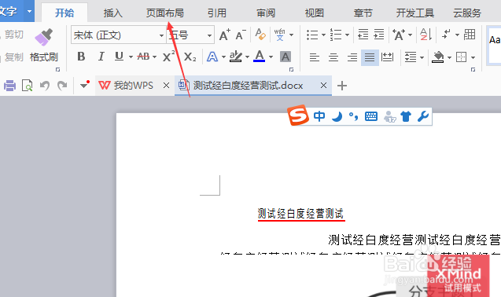The image size is (501, 297).
Task: Close the 我的WPS tab
Action: (x=166, y=86)
